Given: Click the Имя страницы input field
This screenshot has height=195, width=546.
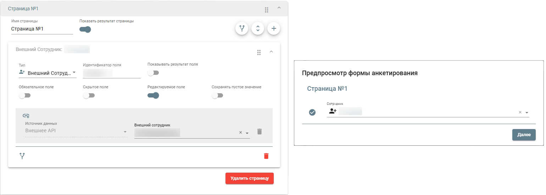Looking at the screenshot, I should 42,29.
